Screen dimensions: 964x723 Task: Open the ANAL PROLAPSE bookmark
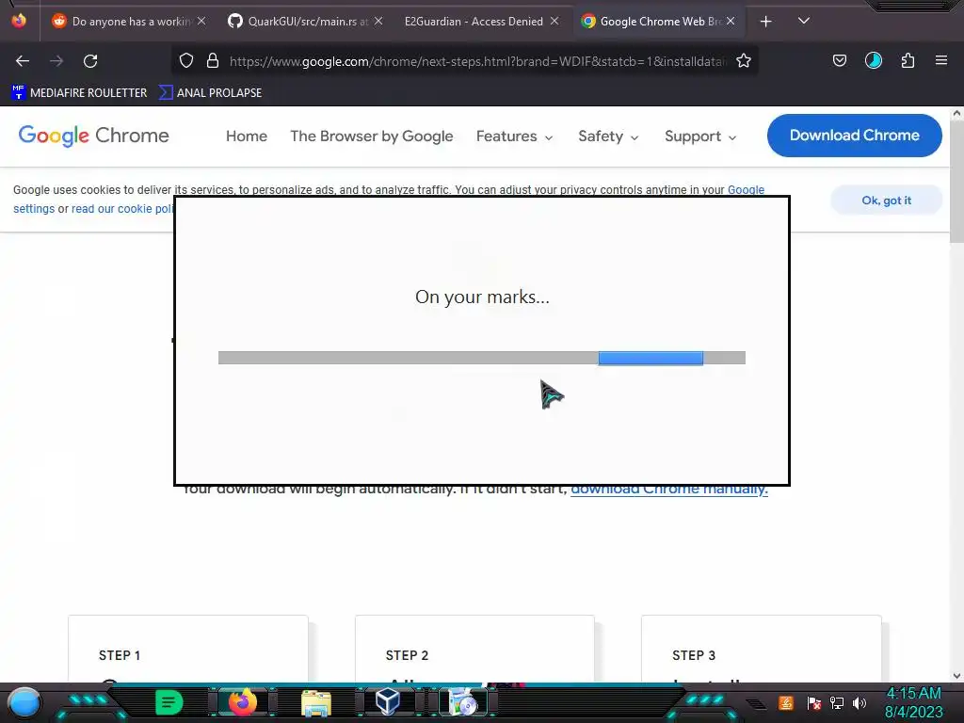coord(210,93)
